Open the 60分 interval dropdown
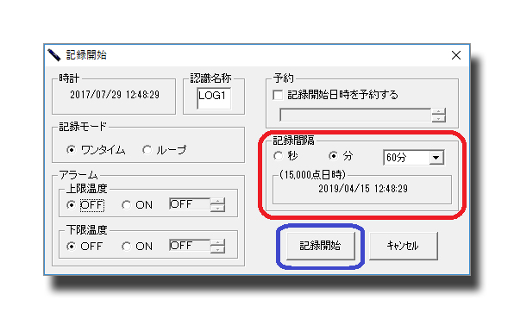 click(x=436, y=158)
